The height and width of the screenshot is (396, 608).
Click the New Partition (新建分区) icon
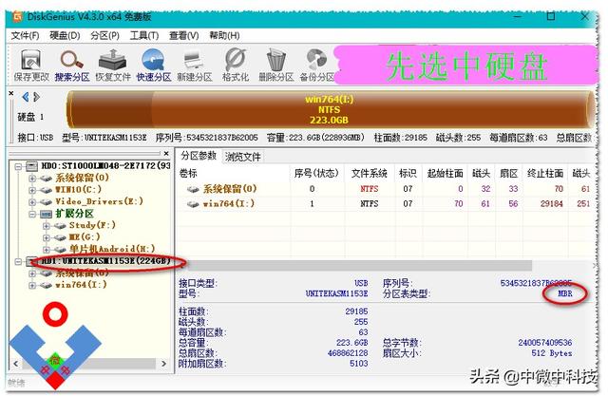tap(195, 66)
